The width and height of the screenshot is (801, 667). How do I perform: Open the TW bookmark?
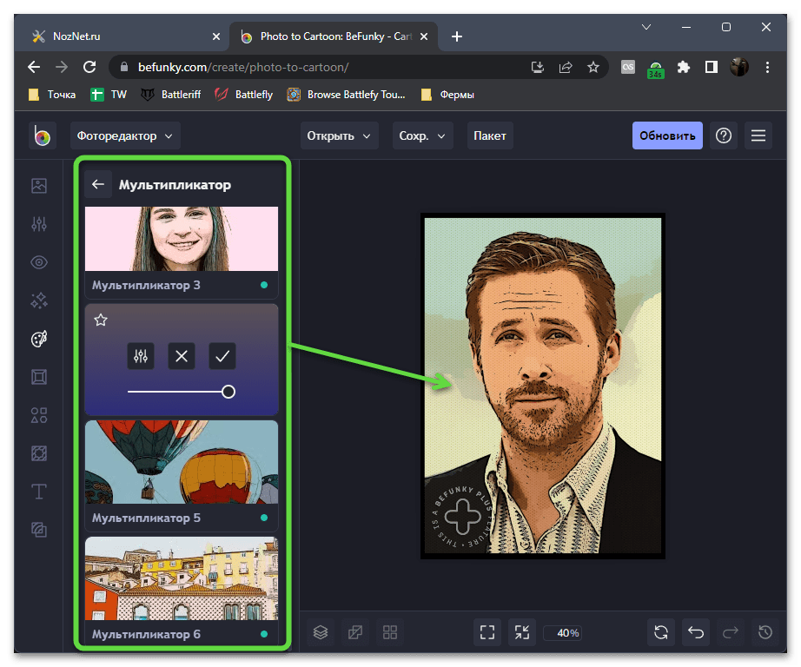tap(109, 95)
